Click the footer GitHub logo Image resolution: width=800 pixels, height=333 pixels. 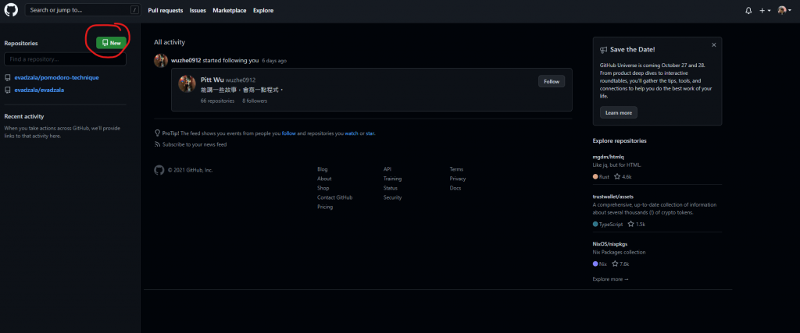pos(159,170)
